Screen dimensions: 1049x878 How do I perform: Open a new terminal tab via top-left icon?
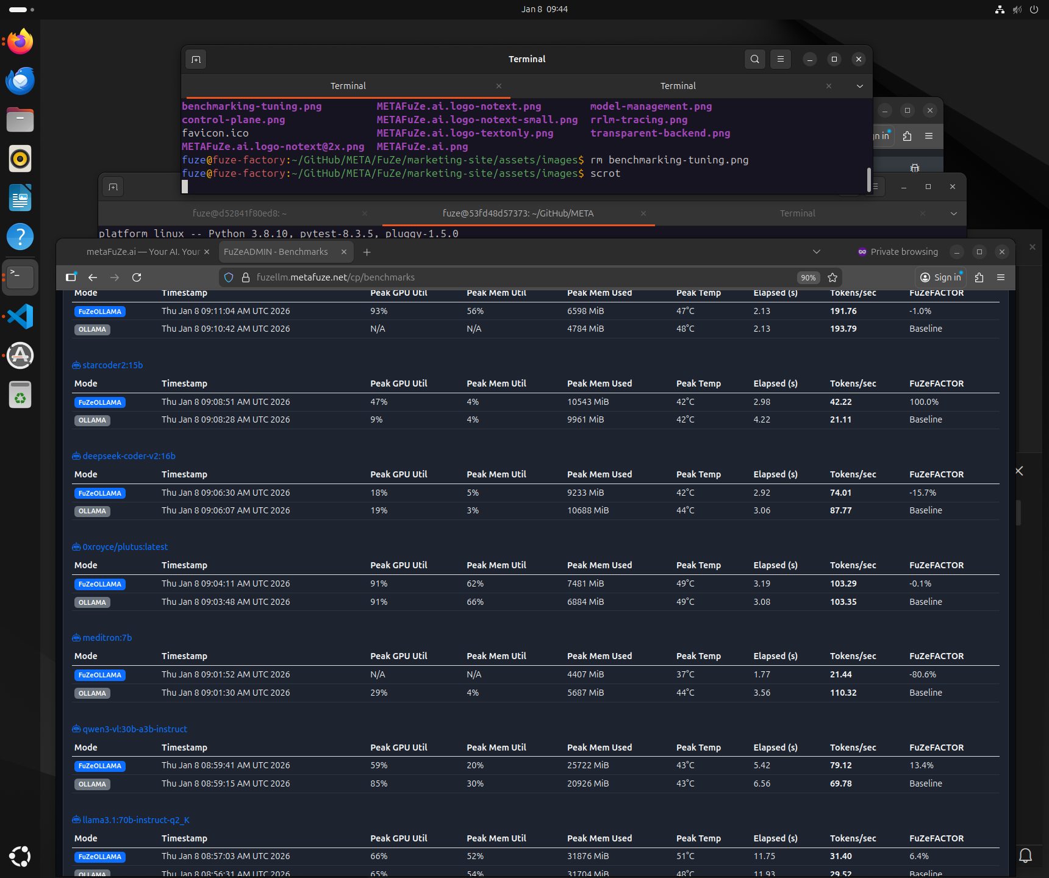(x=195, y=59)
